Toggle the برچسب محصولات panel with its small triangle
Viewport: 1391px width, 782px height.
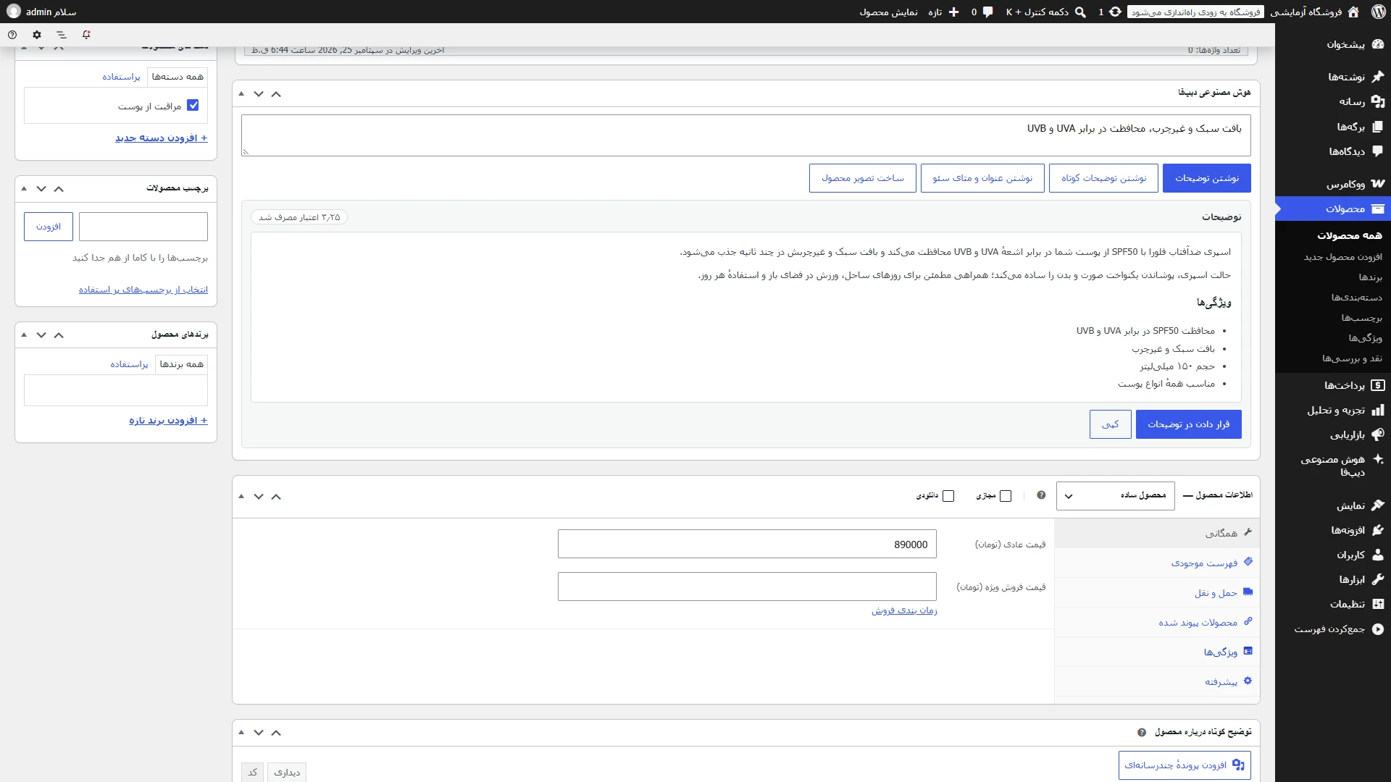click(x=24, y=188)
